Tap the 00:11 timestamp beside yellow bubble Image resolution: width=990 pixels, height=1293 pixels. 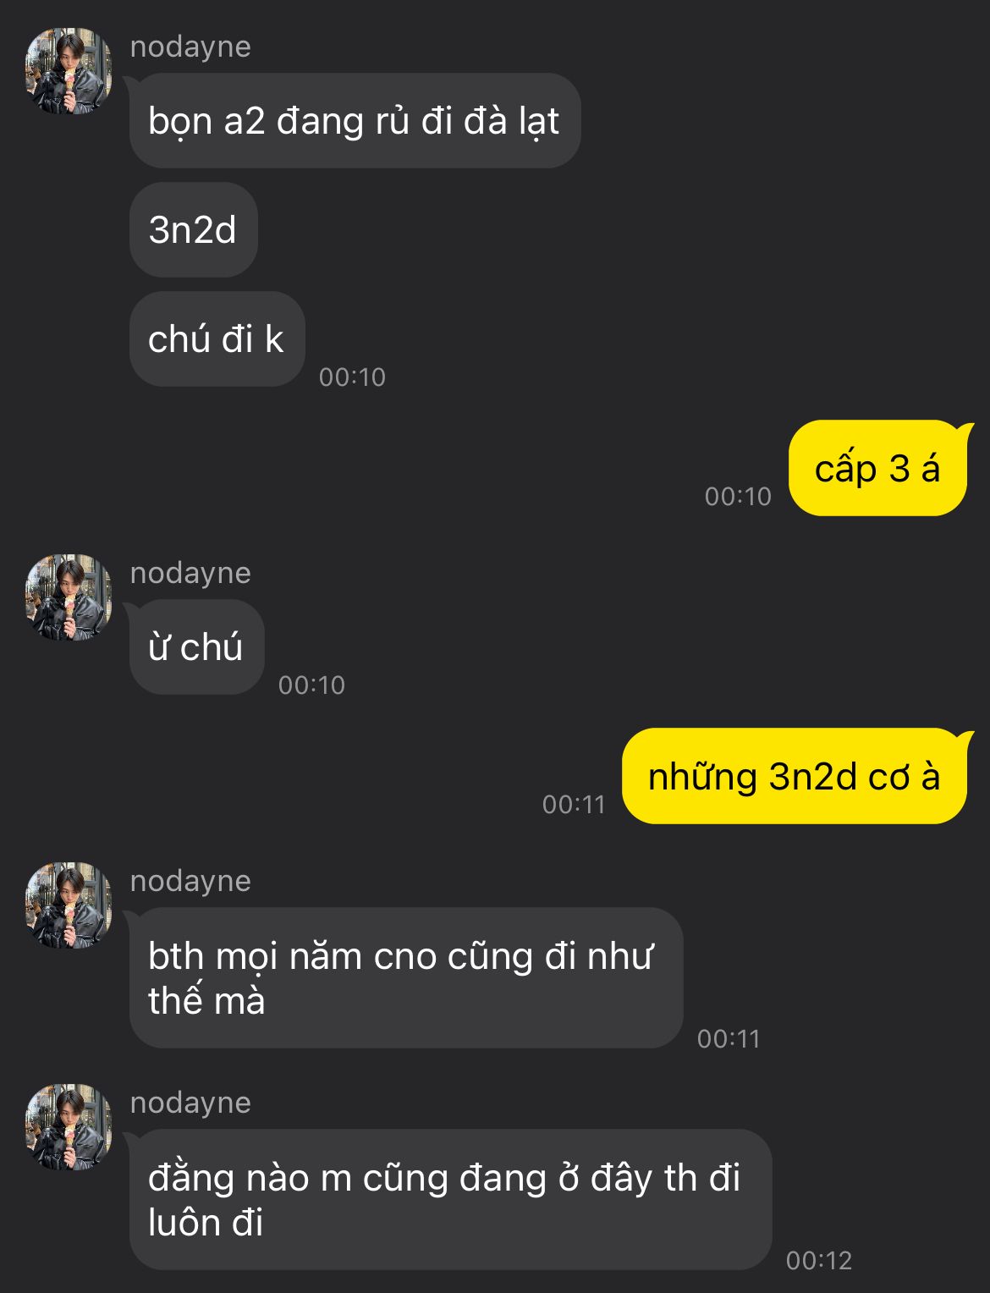click(574, 804)
